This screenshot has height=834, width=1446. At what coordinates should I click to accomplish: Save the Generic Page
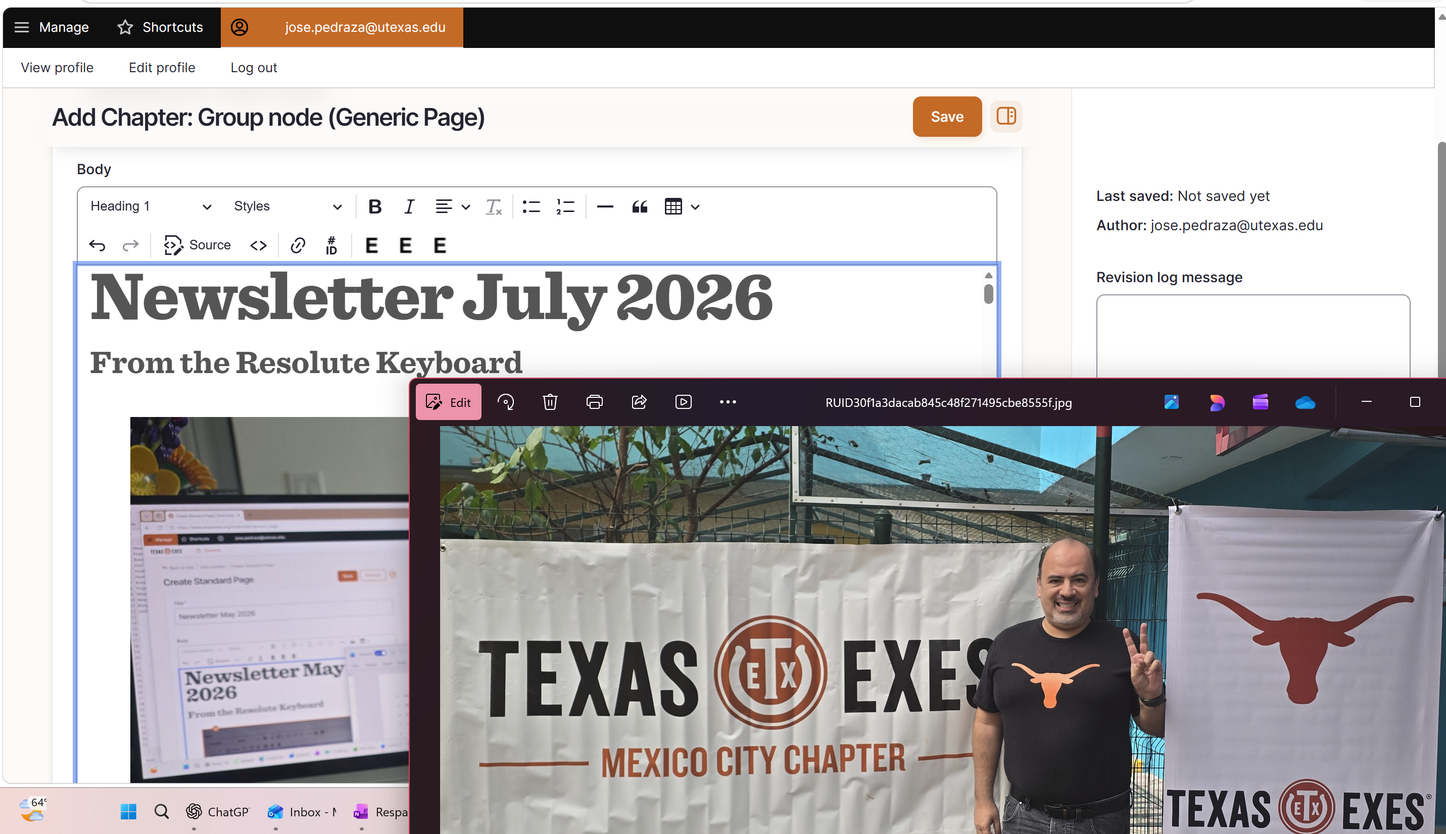point(947,116)
